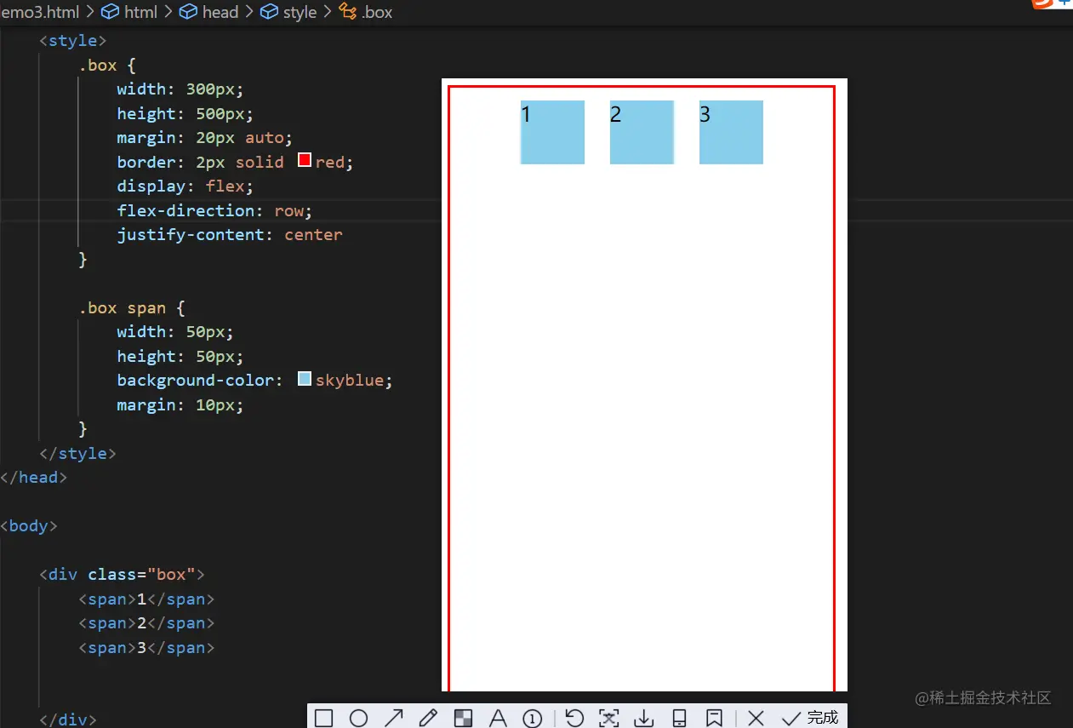1073x728 pixels.
Task: Select the ellipse annotation tool
Action: [x=358, y=718]
